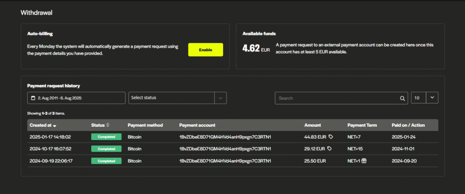The height and width of the screenshot is (194, 465).
Task: Click the Withdrawal page heading
Action: [x=36, y=13]
